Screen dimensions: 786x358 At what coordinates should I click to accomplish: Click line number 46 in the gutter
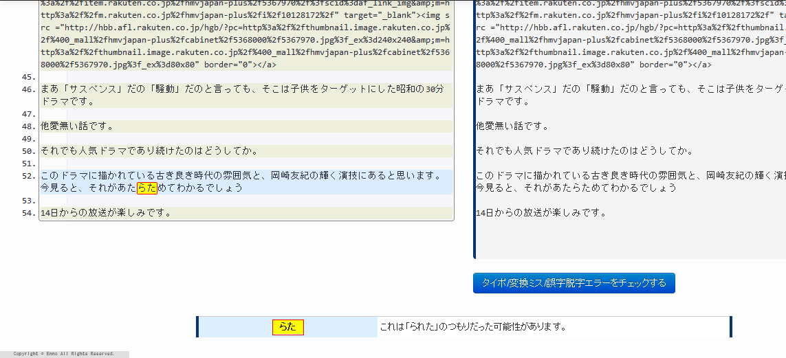click(29, 89)
